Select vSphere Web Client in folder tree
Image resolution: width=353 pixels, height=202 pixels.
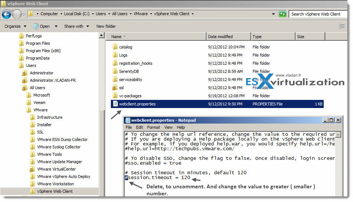55,191
